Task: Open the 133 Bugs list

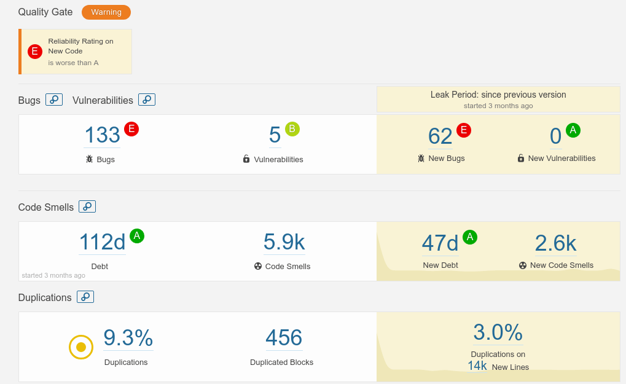Action: (x=101, y=135)
